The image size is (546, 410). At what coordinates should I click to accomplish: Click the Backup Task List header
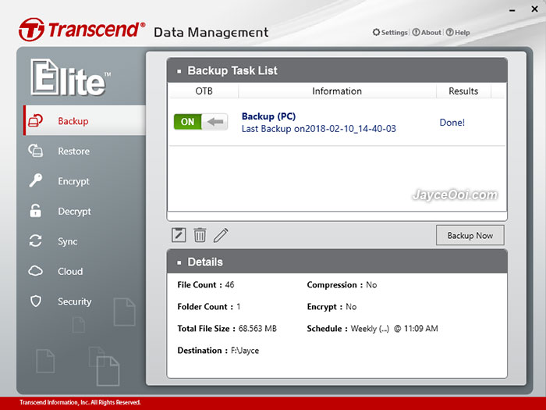click(337, 70)
